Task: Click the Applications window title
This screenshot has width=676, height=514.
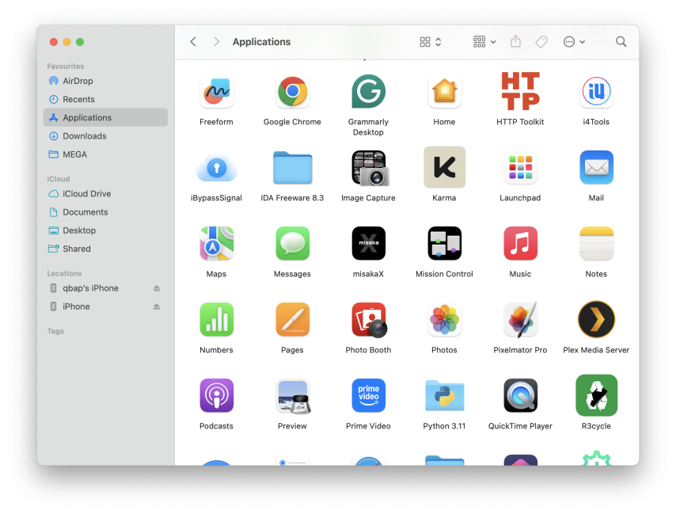Action: [262, 42]
